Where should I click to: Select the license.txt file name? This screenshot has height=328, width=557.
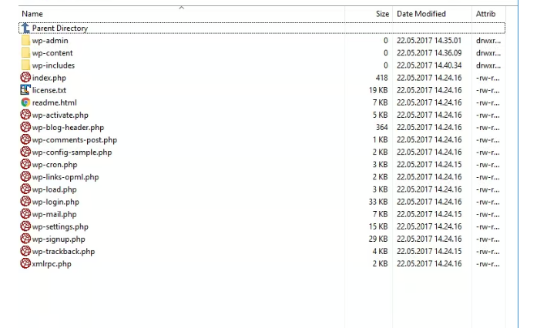[49, 90]
